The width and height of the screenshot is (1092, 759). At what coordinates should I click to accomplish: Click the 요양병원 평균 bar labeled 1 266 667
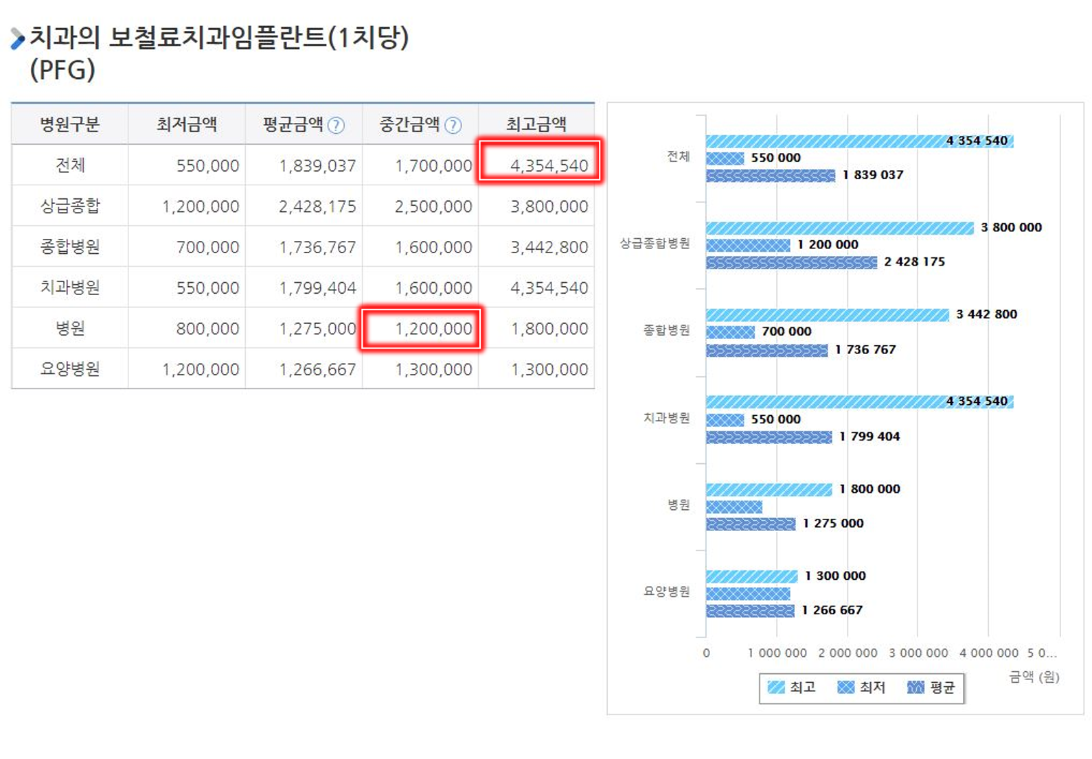point(751,611)
